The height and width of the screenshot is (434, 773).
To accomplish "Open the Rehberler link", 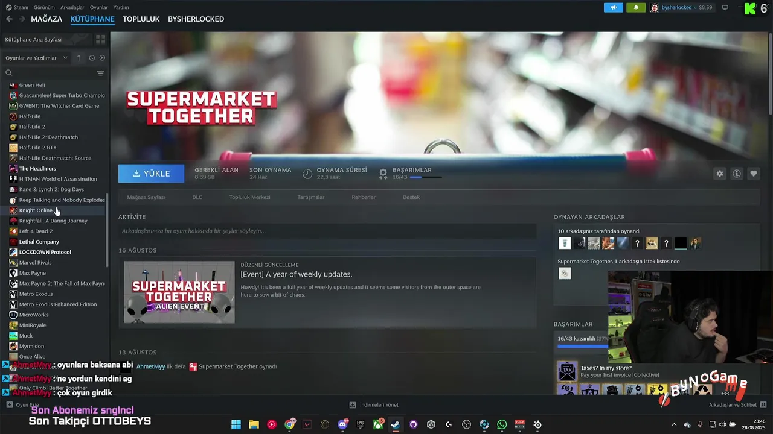I will [364, 197].
